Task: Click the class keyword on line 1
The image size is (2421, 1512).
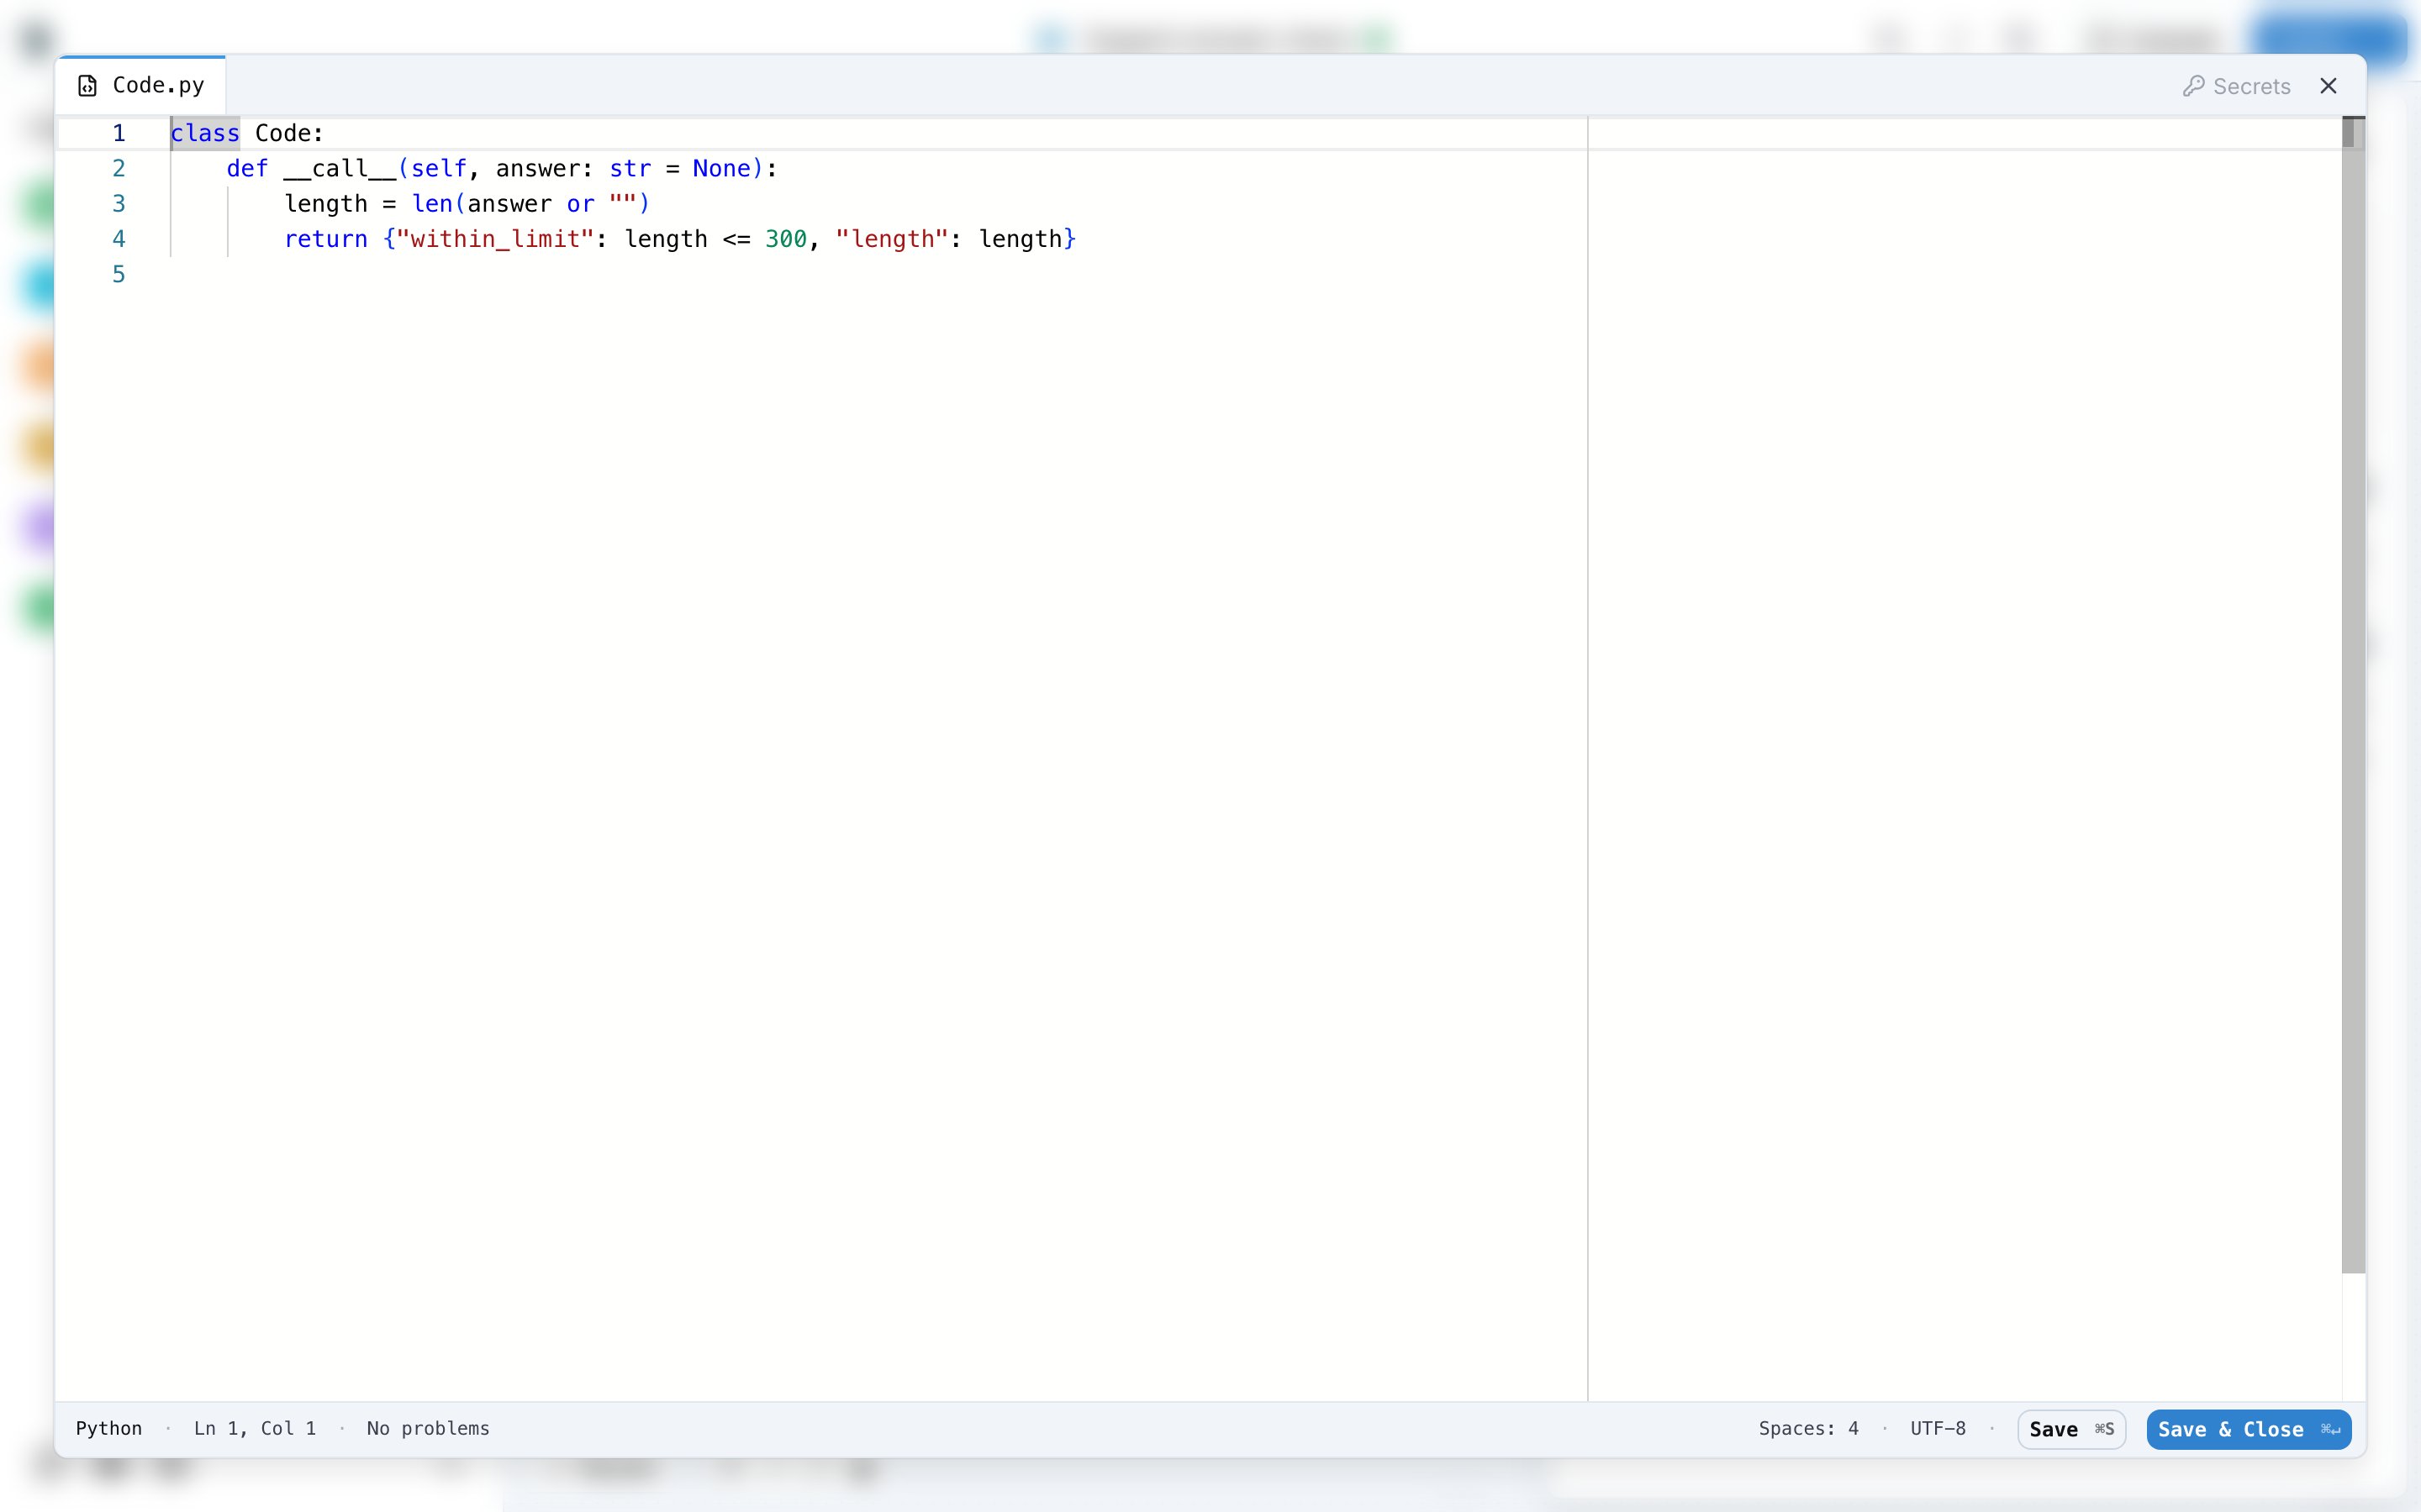Action: (x=205, y=133)
